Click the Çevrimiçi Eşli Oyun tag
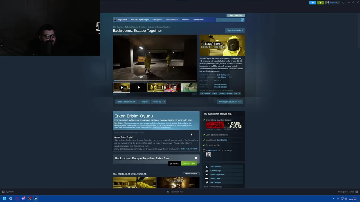360x202 pixels. 226,93
